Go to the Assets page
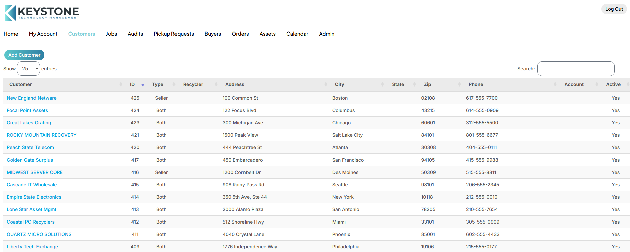The image size is (630, 252). pos(267,34)
